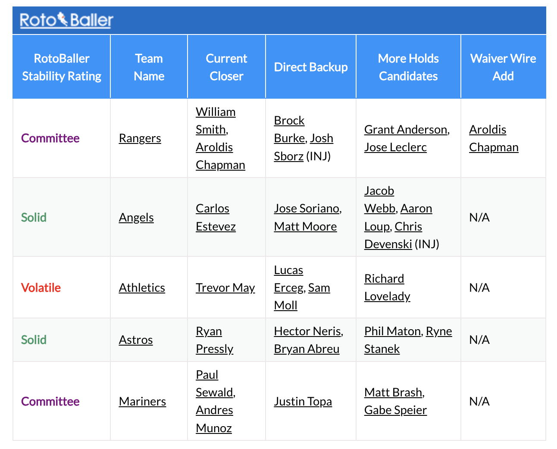Open Jose Leclerc player link

(395, 147)
